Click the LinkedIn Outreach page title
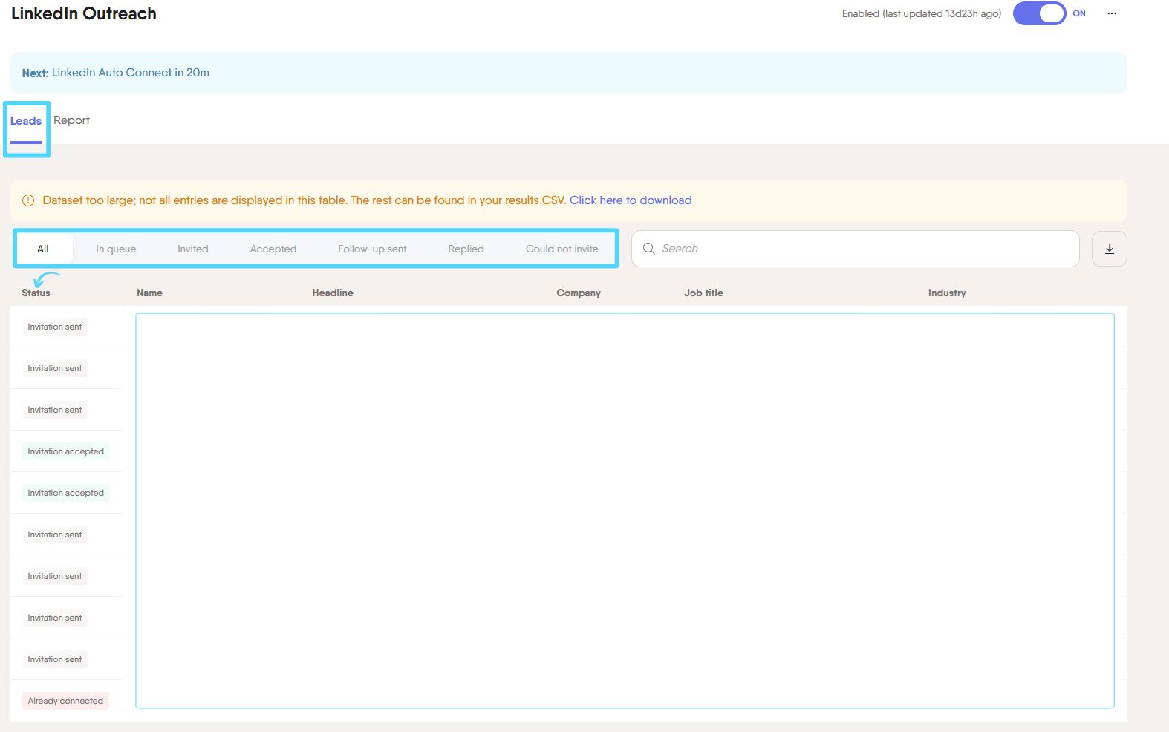 point(84,13)
